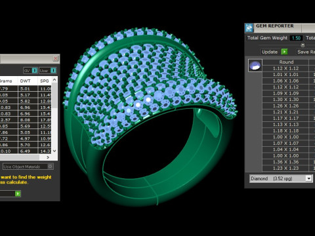Click the weight table's scroll down arrow
The image size is (315, 236).
tap(54, 151)
